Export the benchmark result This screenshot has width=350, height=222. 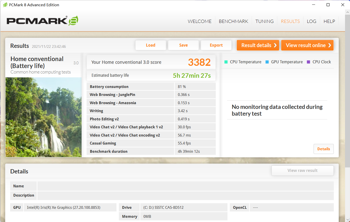(x=216, y=45)
